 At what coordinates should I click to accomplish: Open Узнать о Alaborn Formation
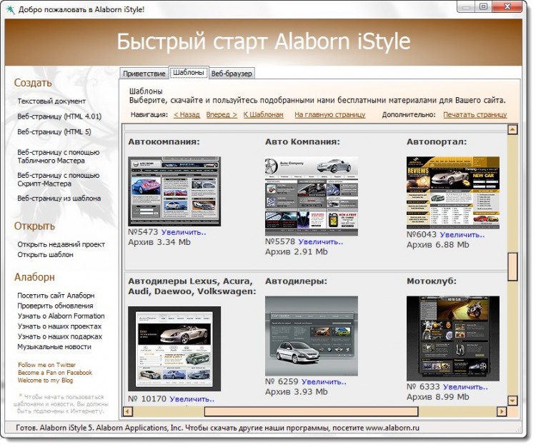point(61,316)
